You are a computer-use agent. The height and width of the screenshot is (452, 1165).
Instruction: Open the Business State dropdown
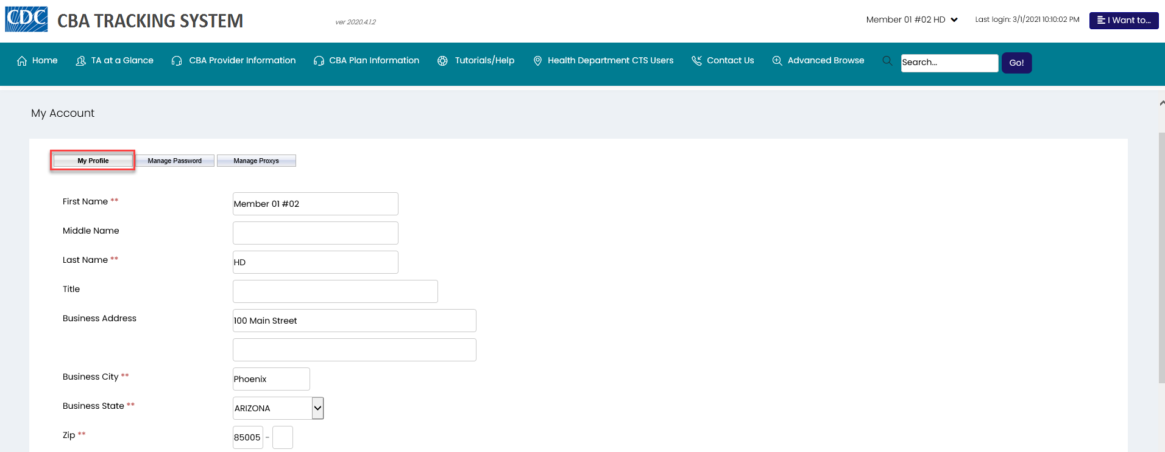click(x=317, y=408)
